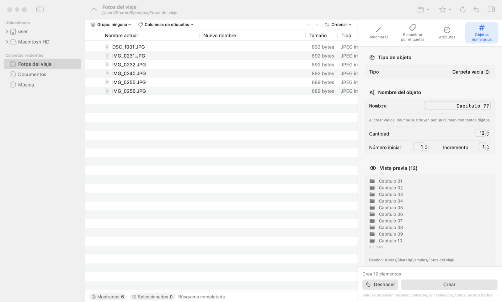Open the folder picker toolbar icon
The width and height of the screenshot is (502, 302).
tap(423, 9)
